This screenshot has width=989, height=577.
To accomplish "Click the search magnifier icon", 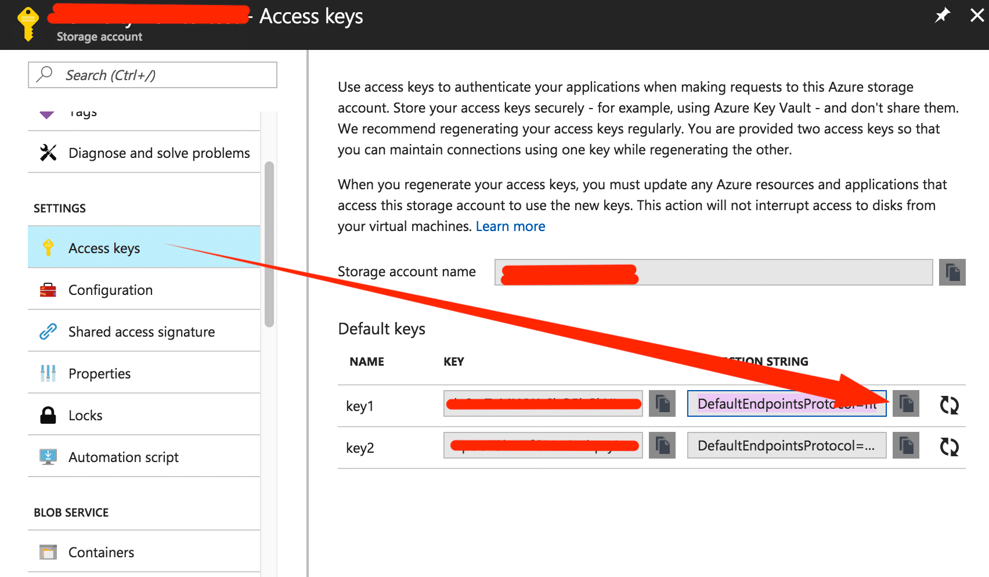I will (45, 74).
